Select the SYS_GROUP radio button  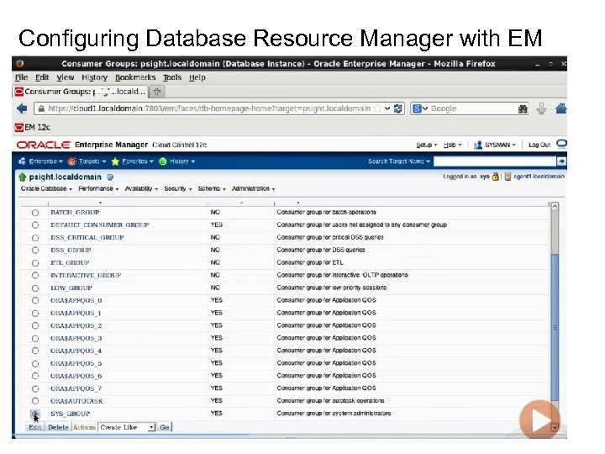pyautogui.click(x=35, y=414)
